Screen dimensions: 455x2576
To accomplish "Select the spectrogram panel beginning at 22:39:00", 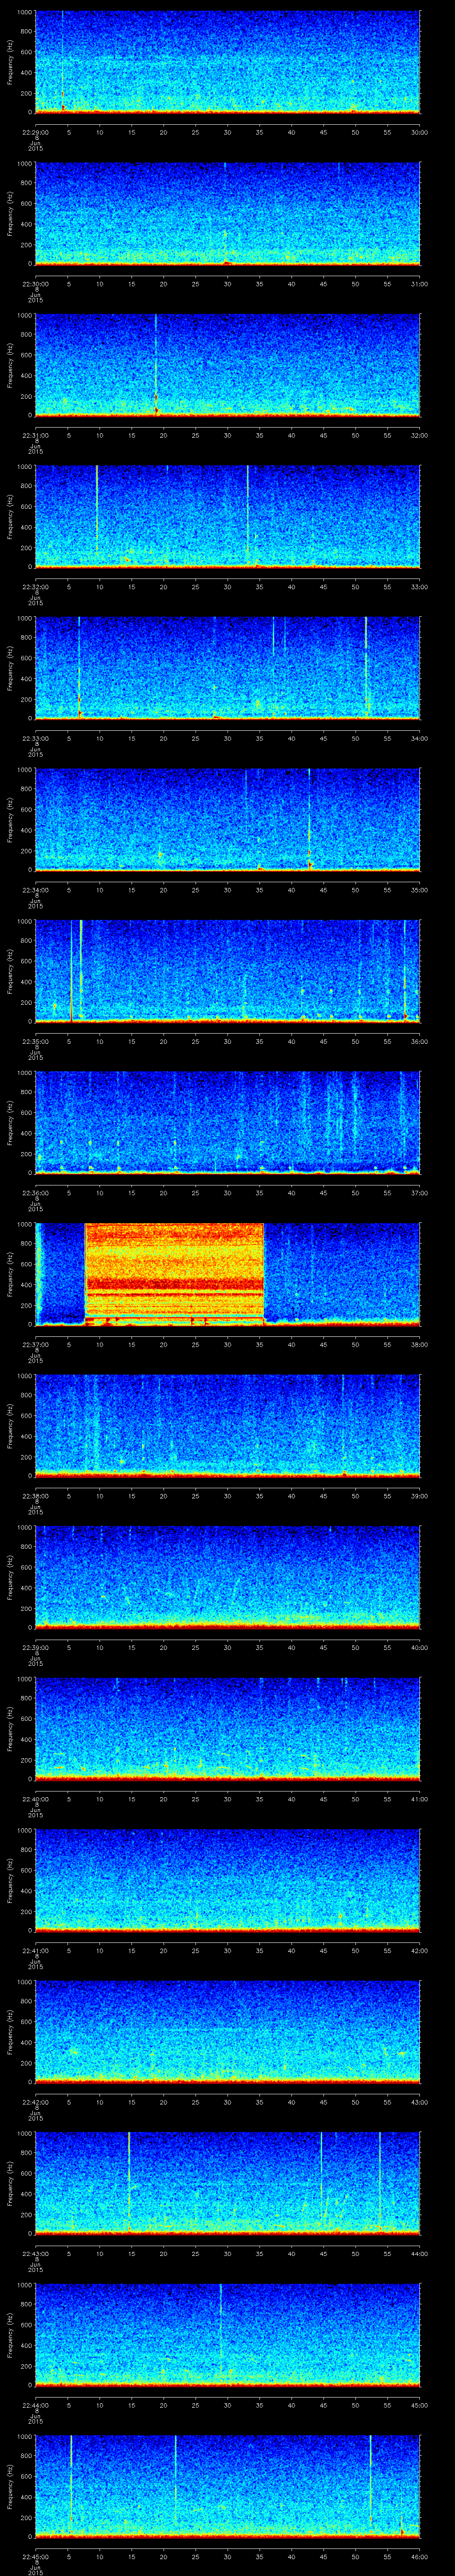I will point(227,1577).
